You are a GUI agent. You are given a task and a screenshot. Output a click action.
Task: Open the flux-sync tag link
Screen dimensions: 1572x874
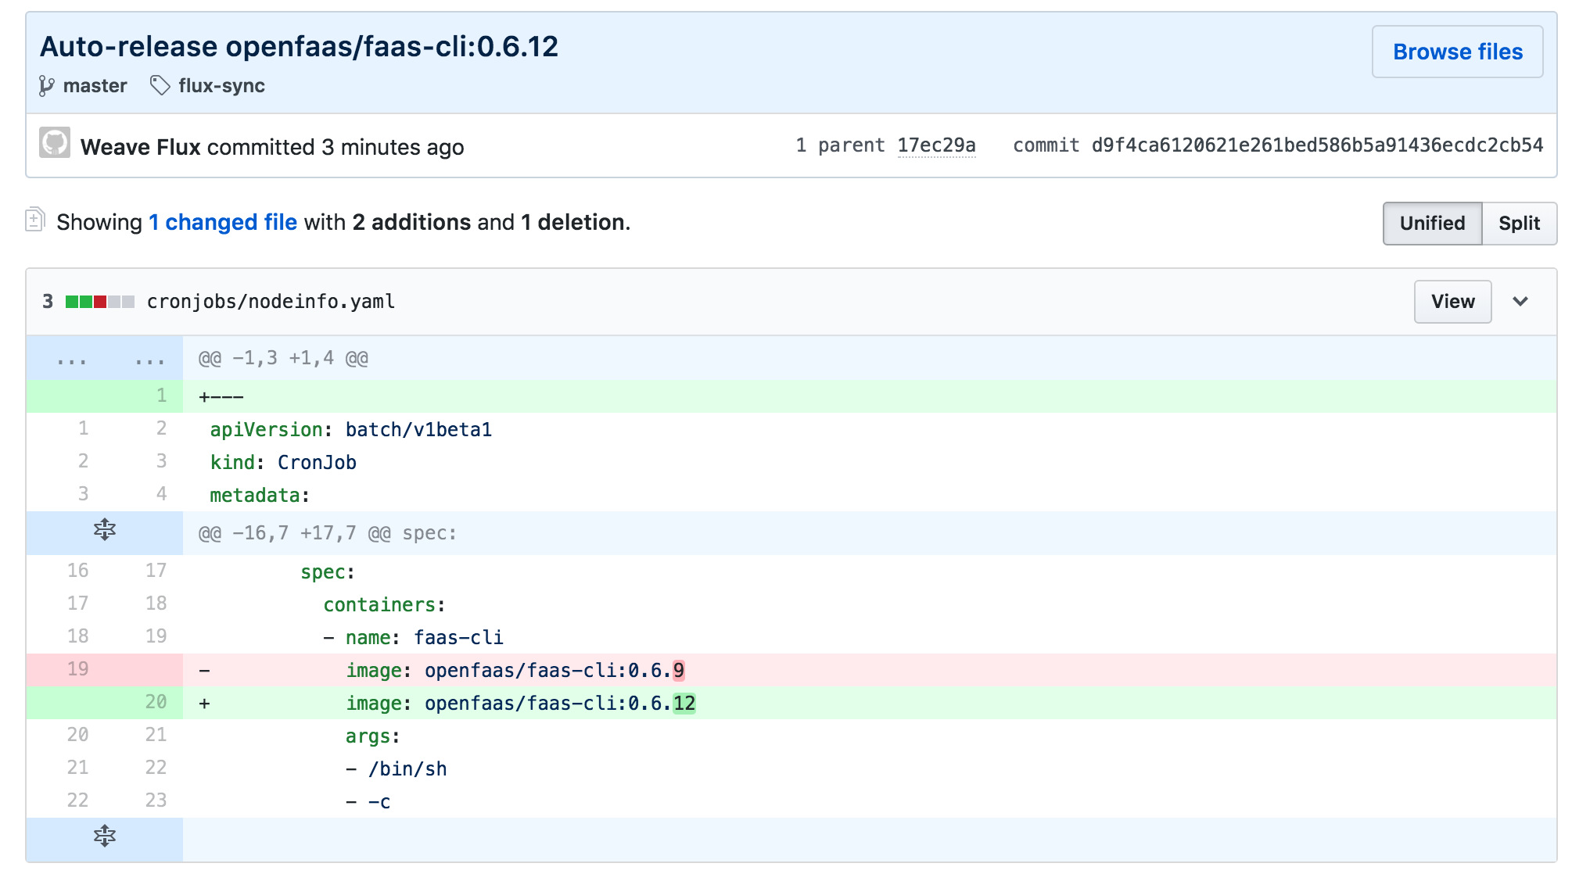(221, 86)
